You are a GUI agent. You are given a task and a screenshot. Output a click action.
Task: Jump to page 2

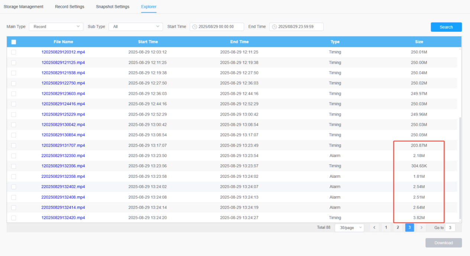(398, 227)
